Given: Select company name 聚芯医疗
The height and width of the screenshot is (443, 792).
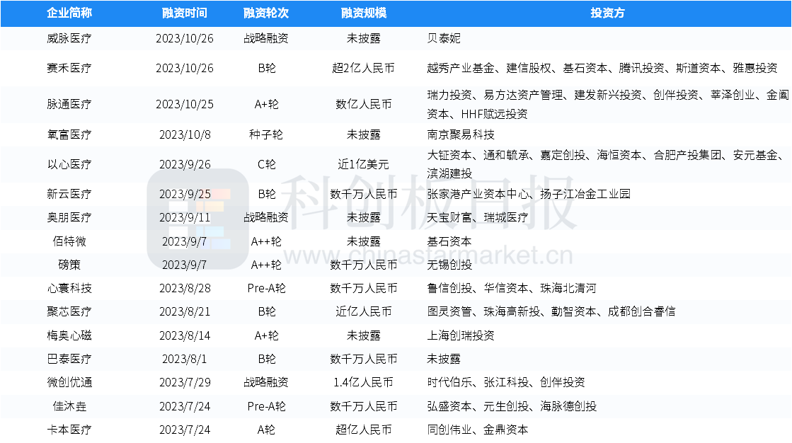Looking at the screenshot, I should 69,311.
